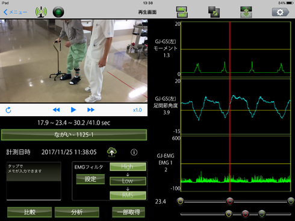
Task: Tap the walking video frame
Action: click(73, 61)
